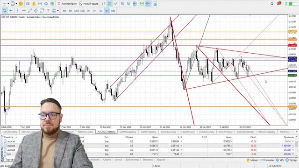Switch to XAUUSD,Weekly chart tab

[267, 132]
